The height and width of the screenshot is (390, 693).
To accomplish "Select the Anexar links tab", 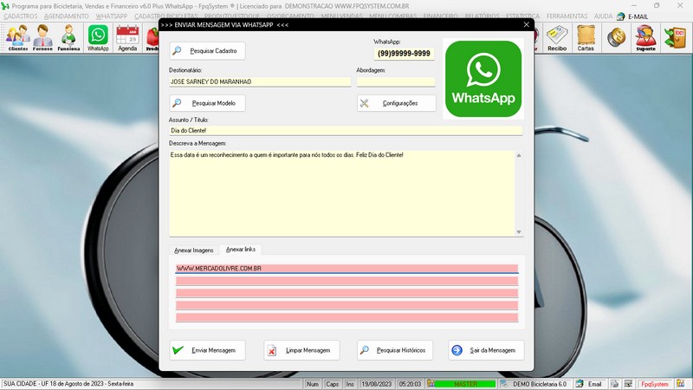I will click(x=241, y=250).
